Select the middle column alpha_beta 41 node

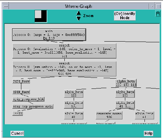click(x=74, y=115)
